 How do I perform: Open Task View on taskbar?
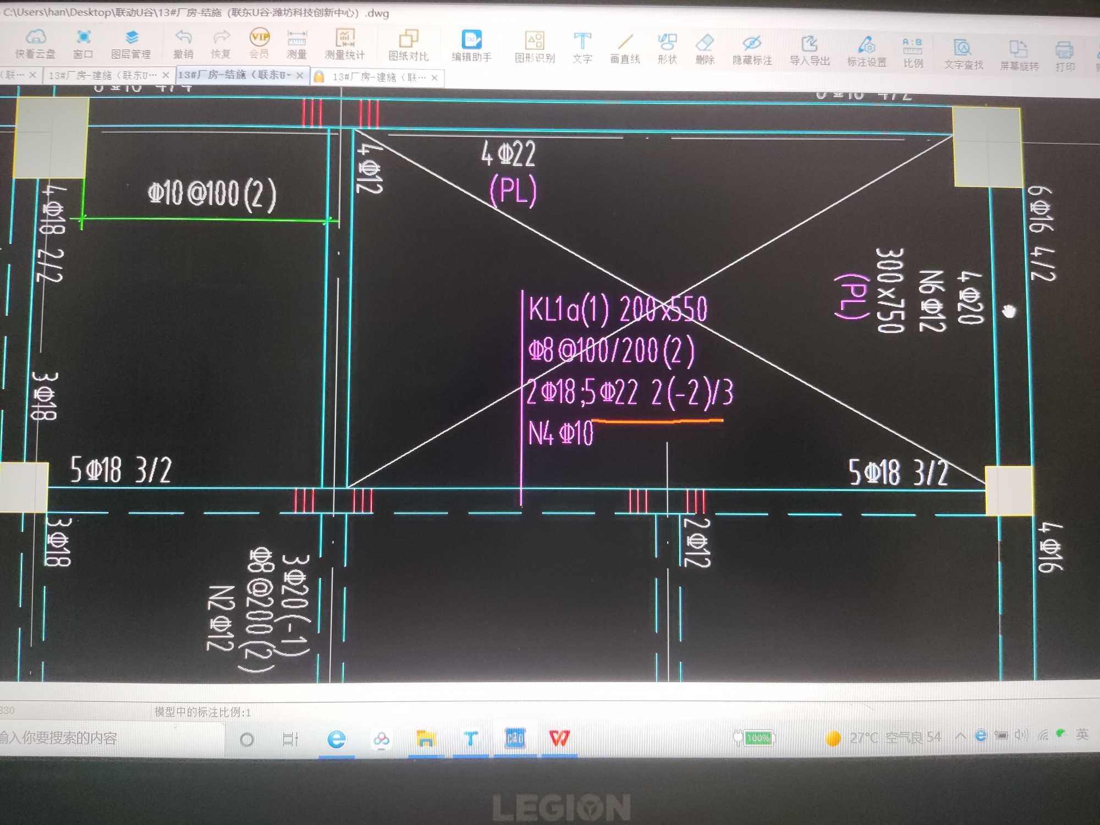pyautogui.click(x=290, y=739)
